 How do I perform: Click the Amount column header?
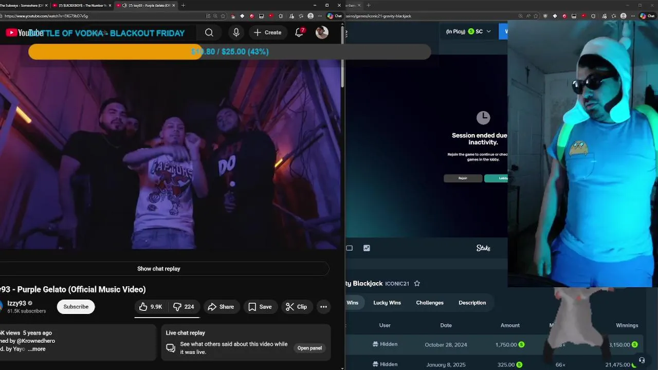[510, 325]
